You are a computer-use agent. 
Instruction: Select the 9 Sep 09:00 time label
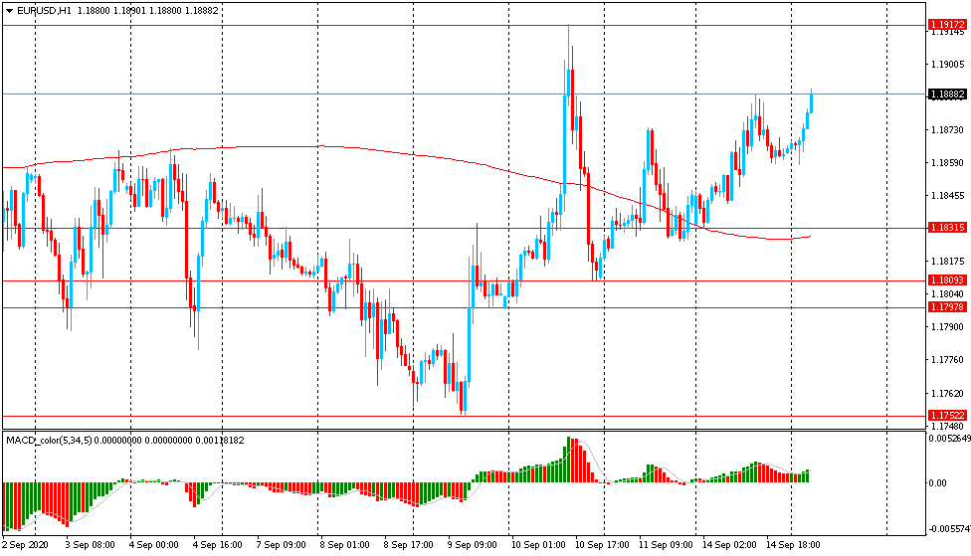tap(473, 545)
